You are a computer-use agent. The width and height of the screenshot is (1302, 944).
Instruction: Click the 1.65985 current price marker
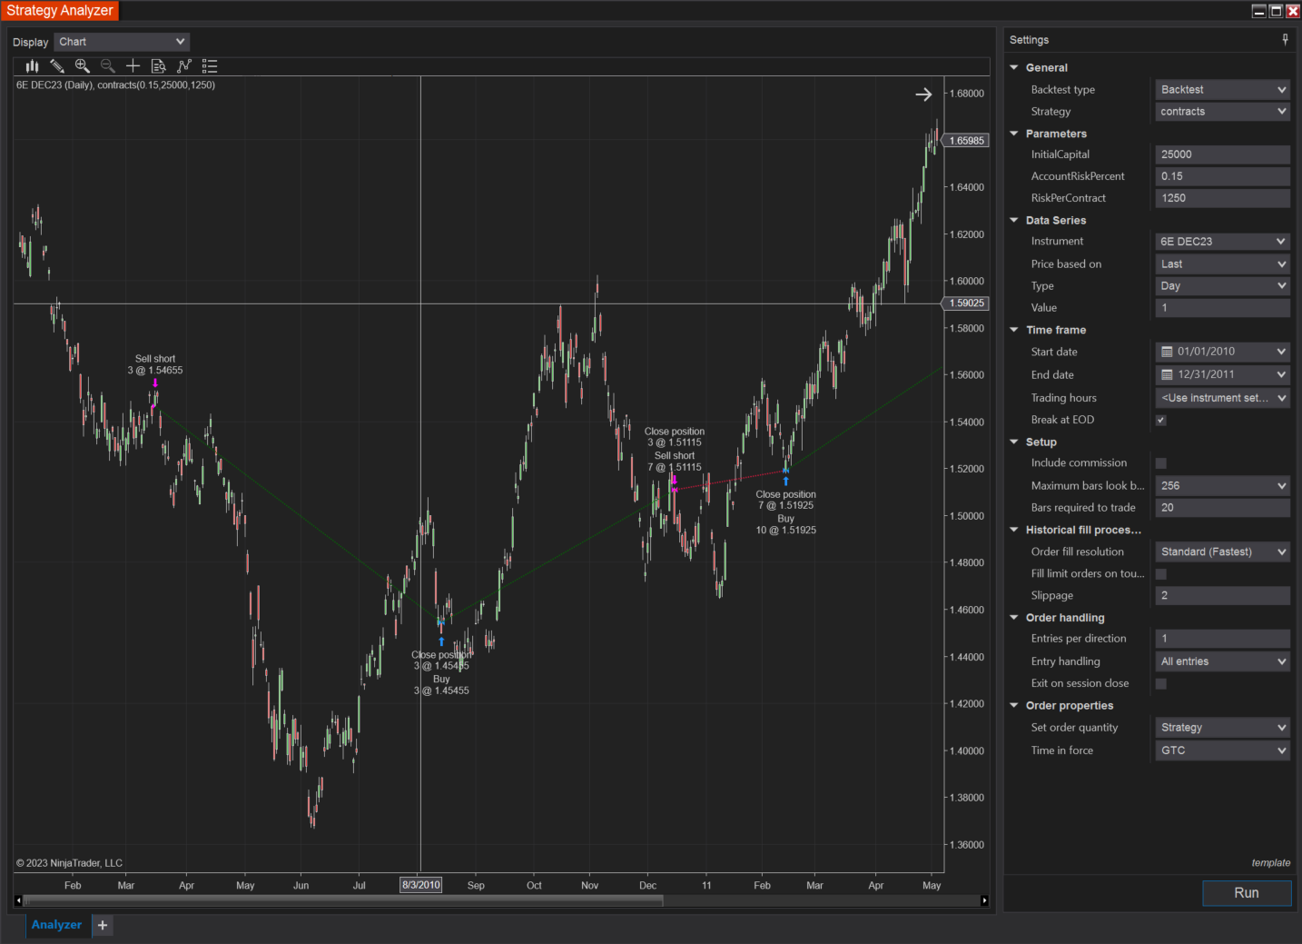[966, 141]
